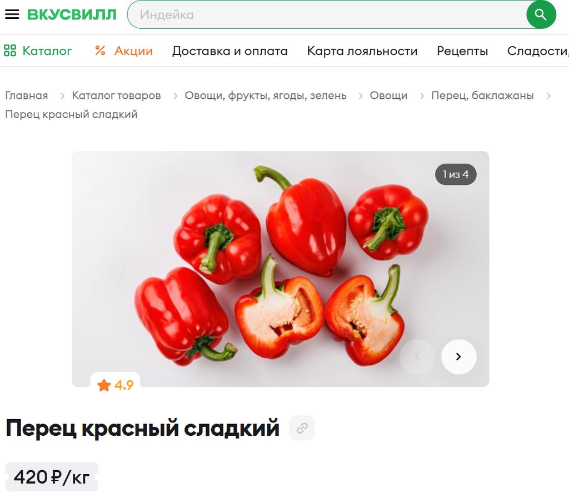This screenshot has height=493, width=569.
Task: Click the 4.9 star rating badge
Action: tap(115, 385)
